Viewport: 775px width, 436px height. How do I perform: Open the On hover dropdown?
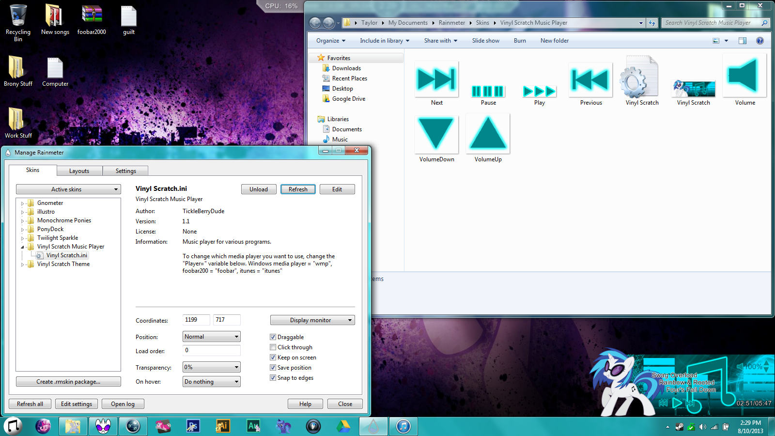point(211,382)
